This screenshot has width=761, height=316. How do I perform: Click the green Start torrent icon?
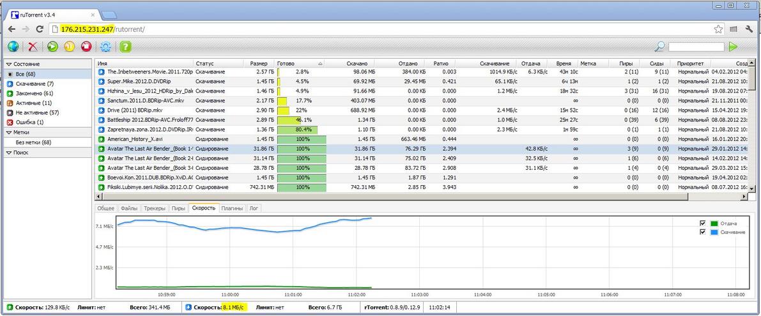[x=53, y=47]
